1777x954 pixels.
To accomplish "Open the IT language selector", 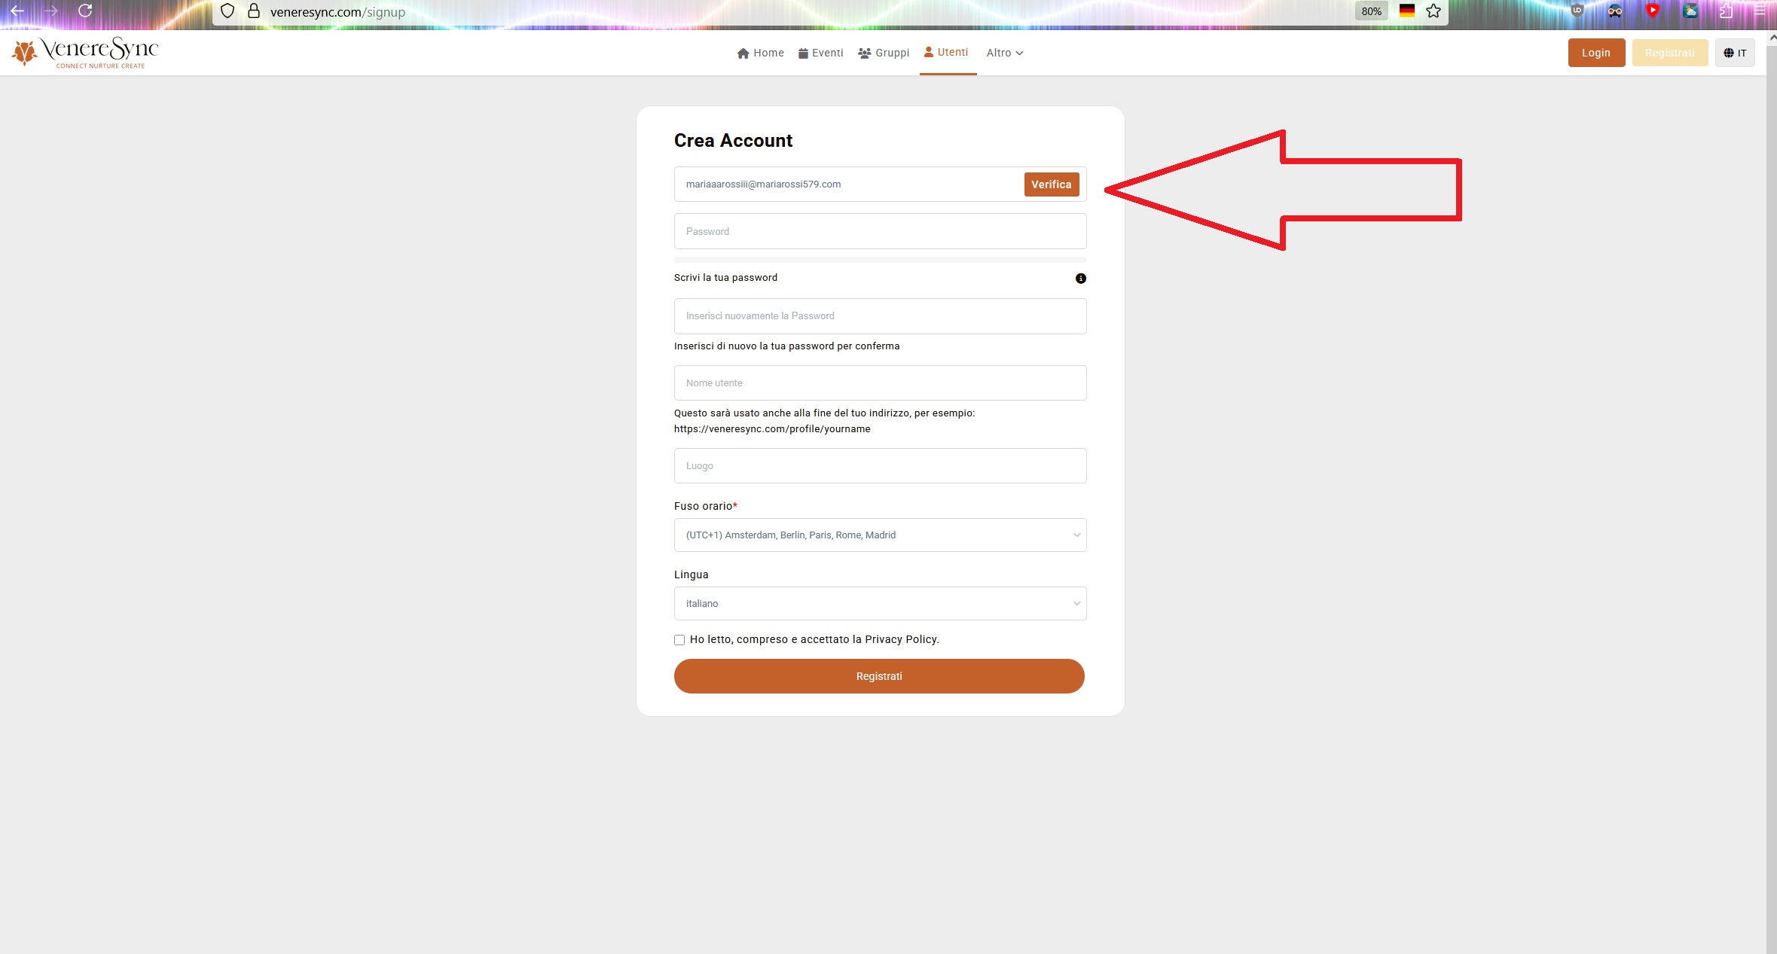I will click(1734, 53).
